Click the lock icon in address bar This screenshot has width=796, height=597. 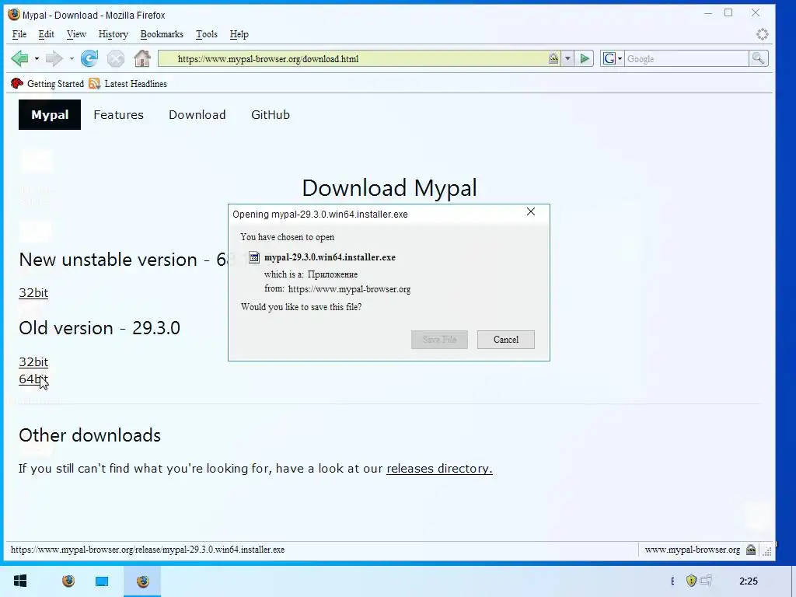pos(553,59)
